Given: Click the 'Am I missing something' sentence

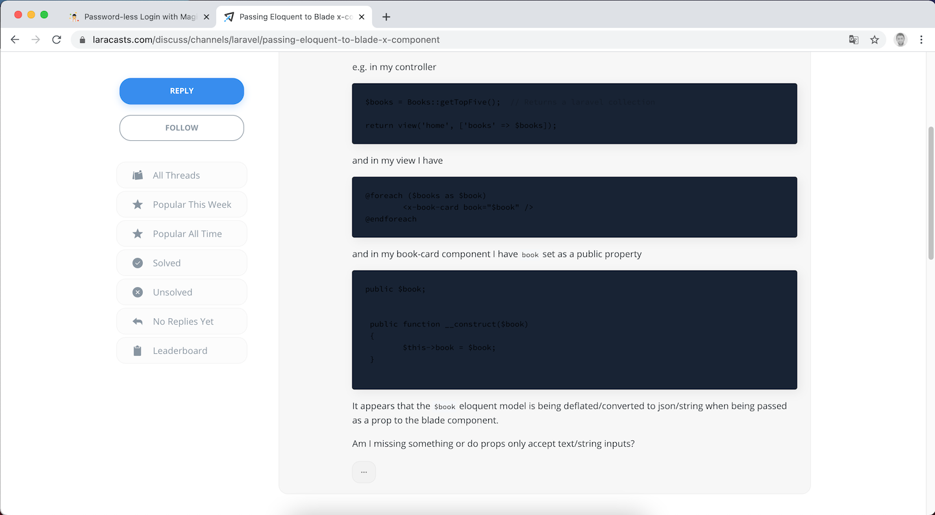Looking at the screenshot, I should (x=493, y=444).
